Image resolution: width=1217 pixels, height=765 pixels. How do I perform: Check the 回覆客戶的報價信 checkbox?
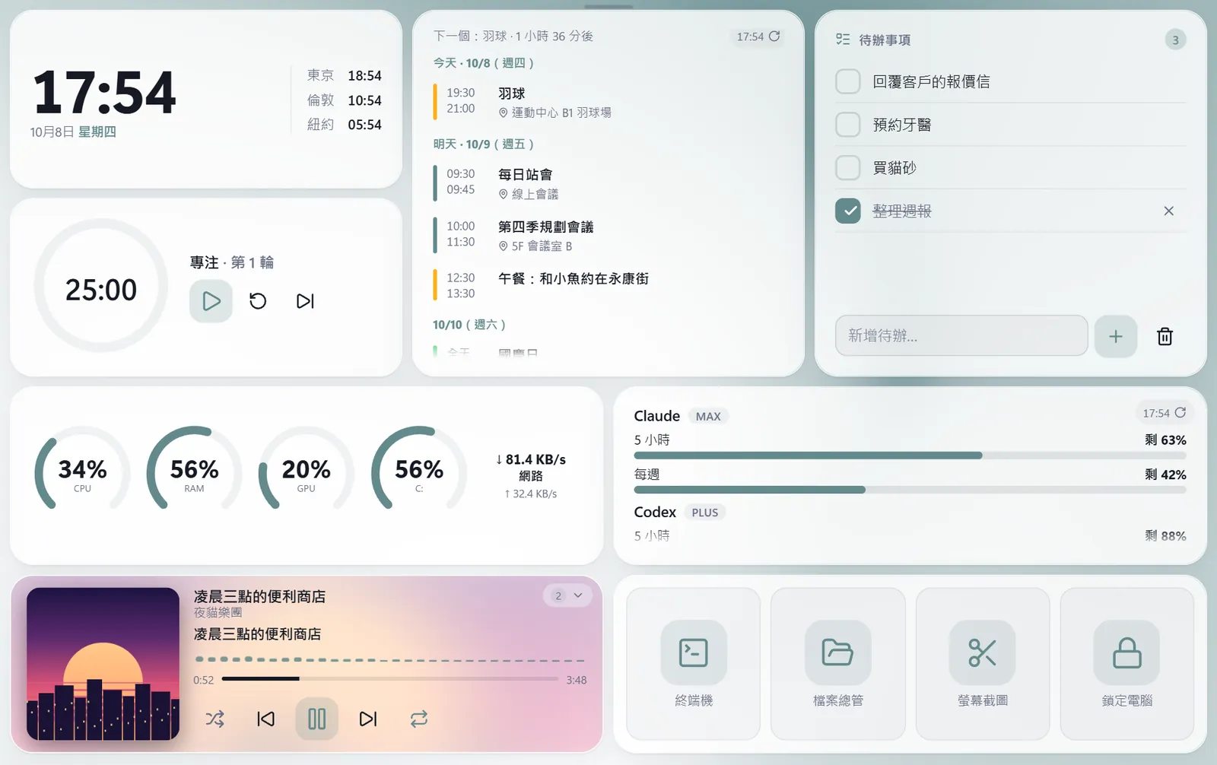click(x=848, y=81)
